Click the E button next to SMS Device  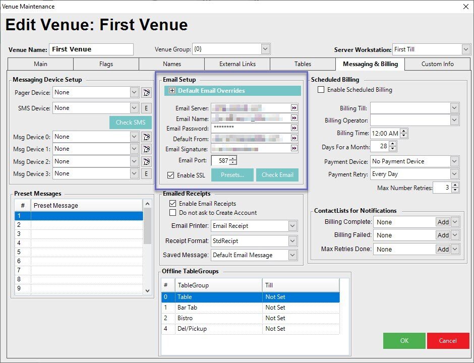click(146, 108)
